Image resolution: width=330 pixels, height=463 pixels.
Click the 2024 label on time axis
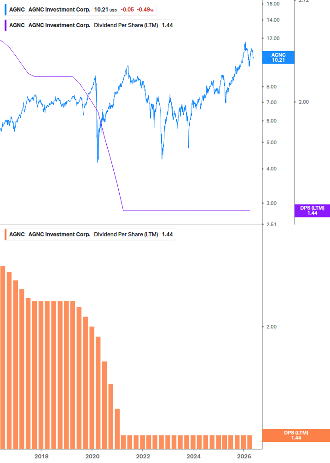click(193, 457)
